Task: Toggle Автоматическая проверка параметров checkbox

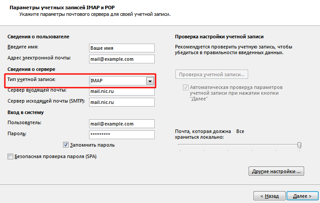Action: [186, 88]
